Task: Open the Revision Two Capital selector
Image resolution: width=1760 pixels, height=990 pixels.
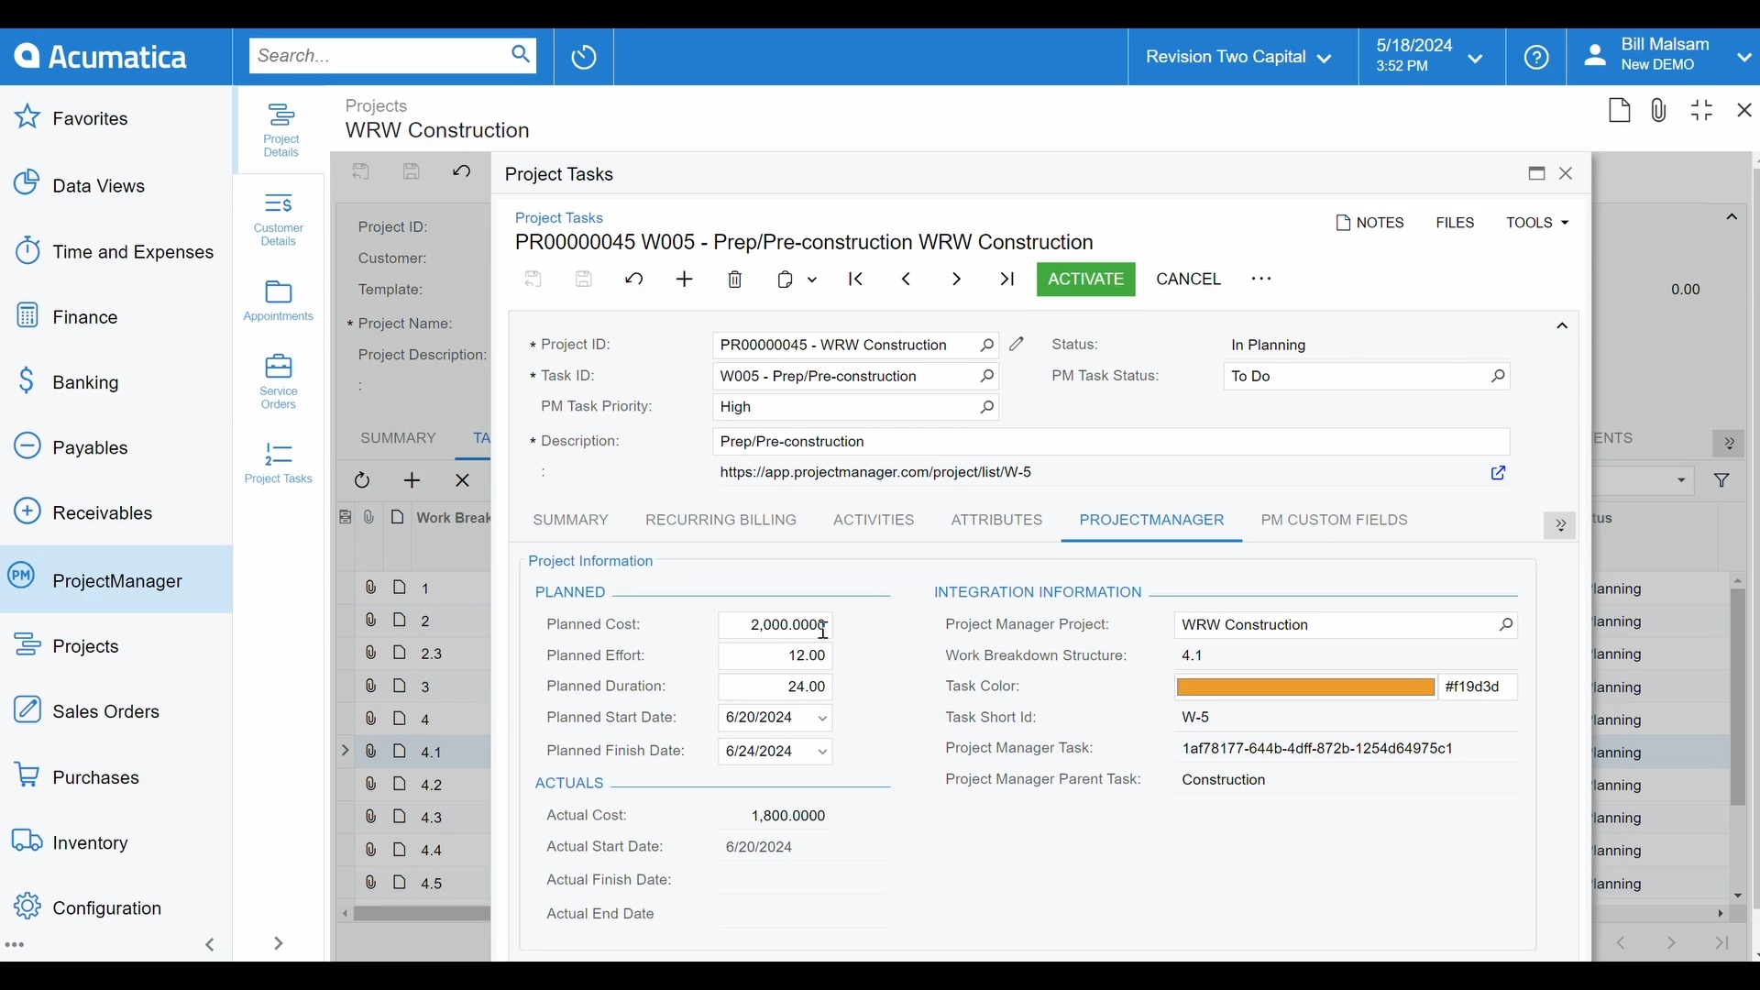Action: (1239, 56)
